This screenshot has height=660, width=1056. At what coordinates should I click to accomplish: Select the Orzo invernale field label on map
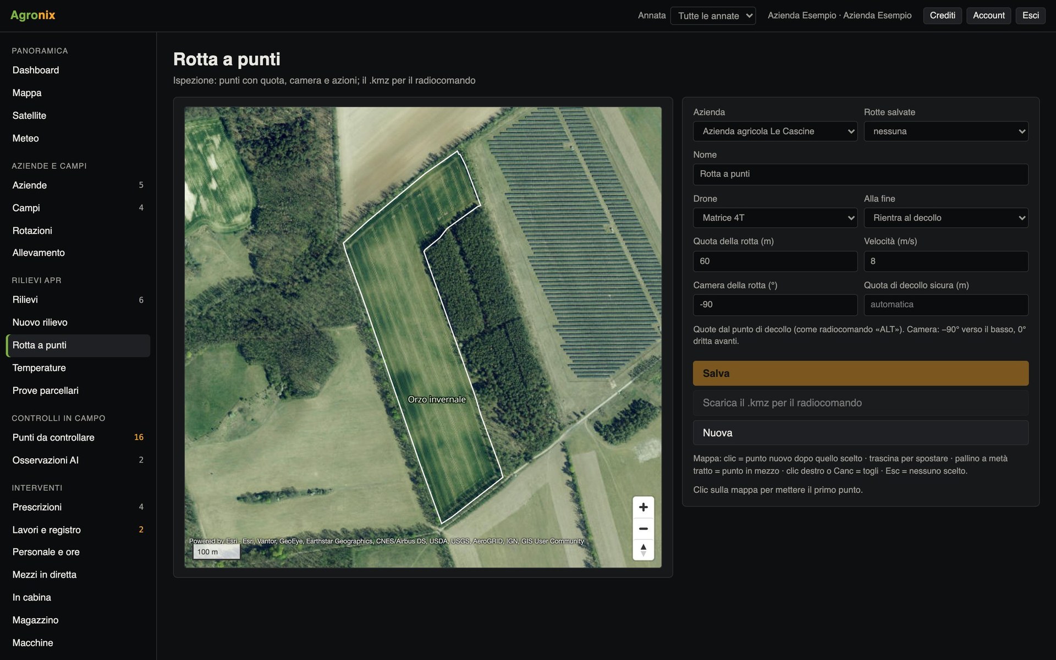click(437, 399)
